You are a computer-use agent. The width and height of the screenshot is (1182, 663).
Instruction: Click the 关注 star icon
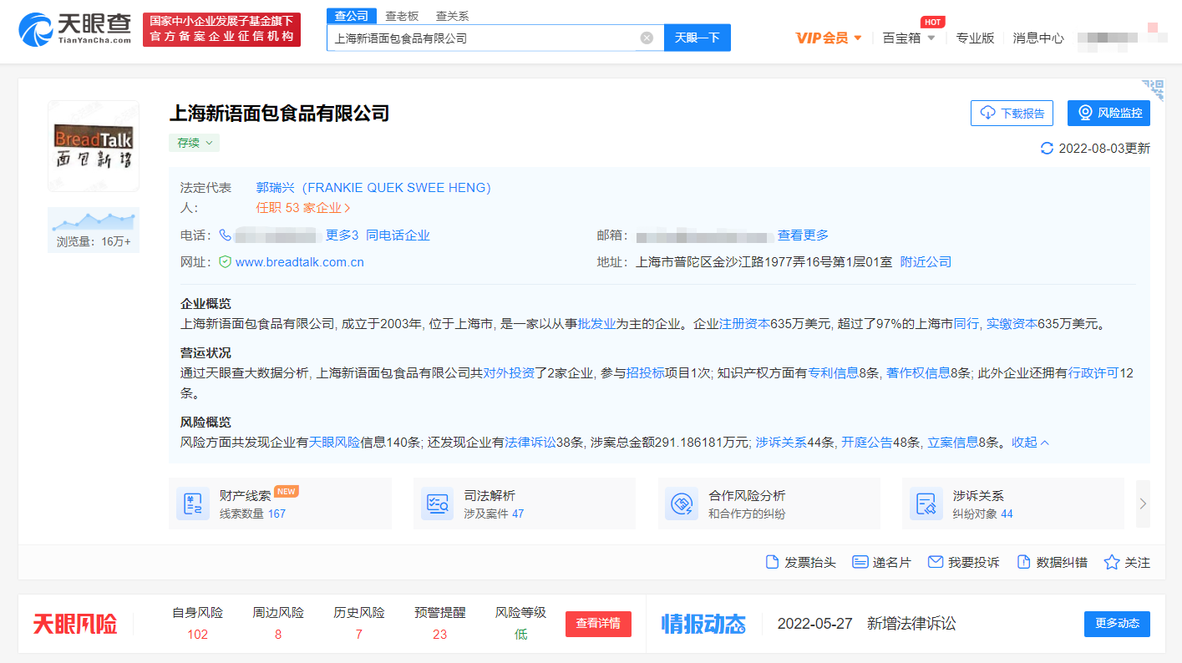[x=1112, y=562]
